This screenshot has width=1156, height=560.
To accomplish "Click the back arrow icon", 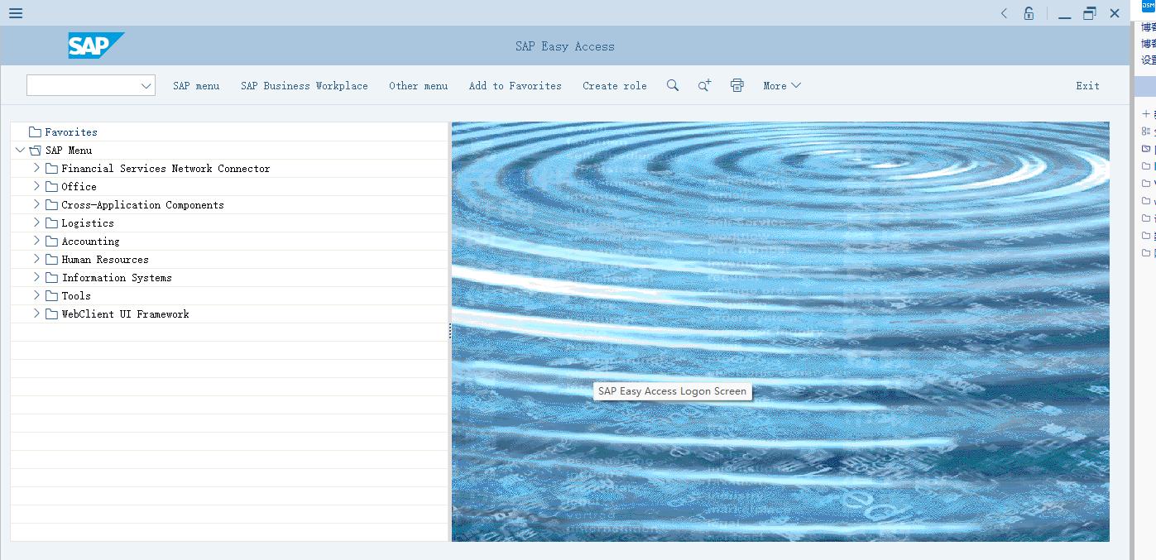I will pos(1005,13).
